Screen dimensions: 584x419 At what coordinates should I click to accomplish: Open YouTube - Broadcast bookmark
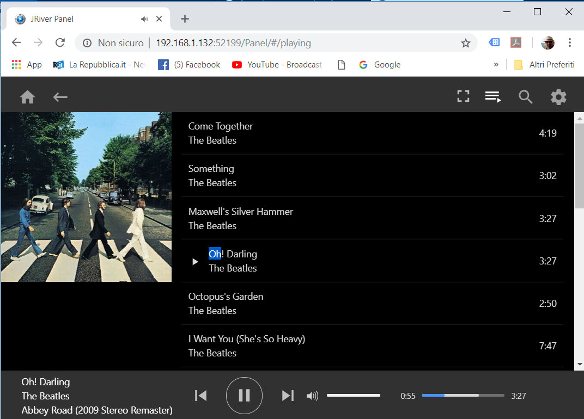277,65
